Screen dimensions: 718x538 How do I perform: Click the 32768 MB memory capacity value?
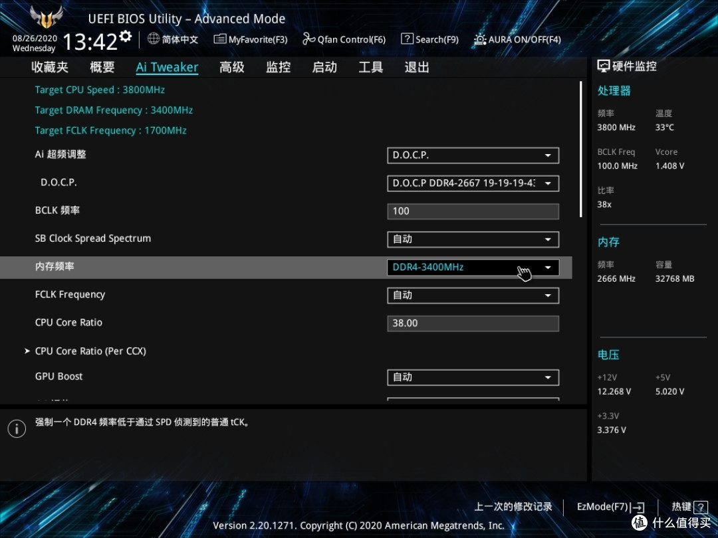click(x=675, y=278)
